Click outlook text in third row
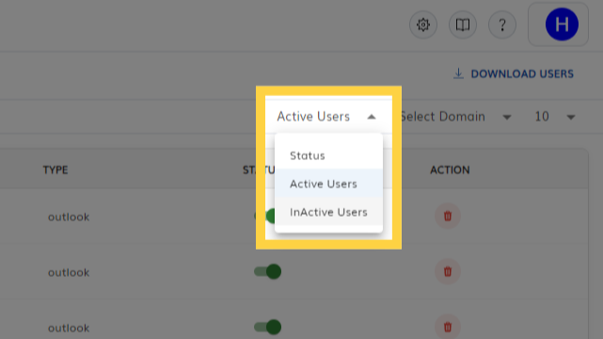 click(x=69, y=328)
